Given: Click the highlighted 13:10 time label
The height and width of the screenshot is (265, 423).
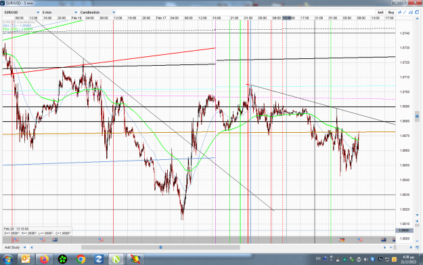Looking at the screenshot, I should pyautogui.click(x=287, y=18).
